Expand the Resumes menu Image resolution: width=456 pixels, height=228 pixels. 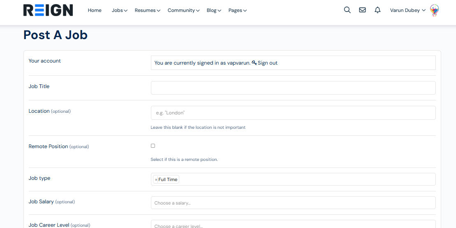147,10
